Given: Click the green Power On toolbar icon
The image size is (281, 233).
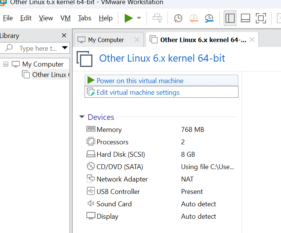Looking at the screenshot, I should pos(129,18).
